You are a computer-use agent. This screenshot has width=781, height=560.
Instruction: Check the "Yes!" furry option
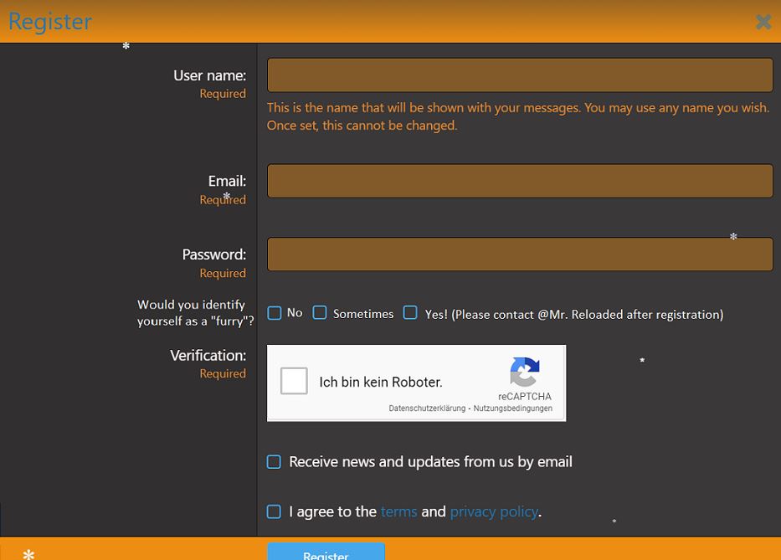point(410,313)
